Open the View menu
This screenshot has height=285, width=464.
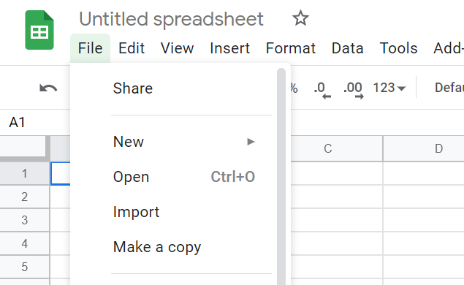click(177, 48)
